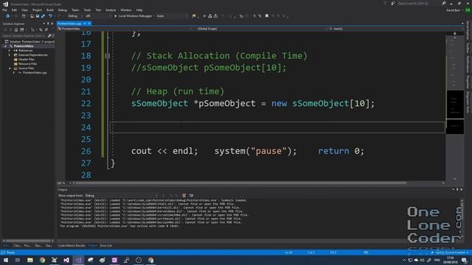Screen dimensions: 472x265
Task: Open the x86 platform dropdown
Action: [x=98, y=16]
